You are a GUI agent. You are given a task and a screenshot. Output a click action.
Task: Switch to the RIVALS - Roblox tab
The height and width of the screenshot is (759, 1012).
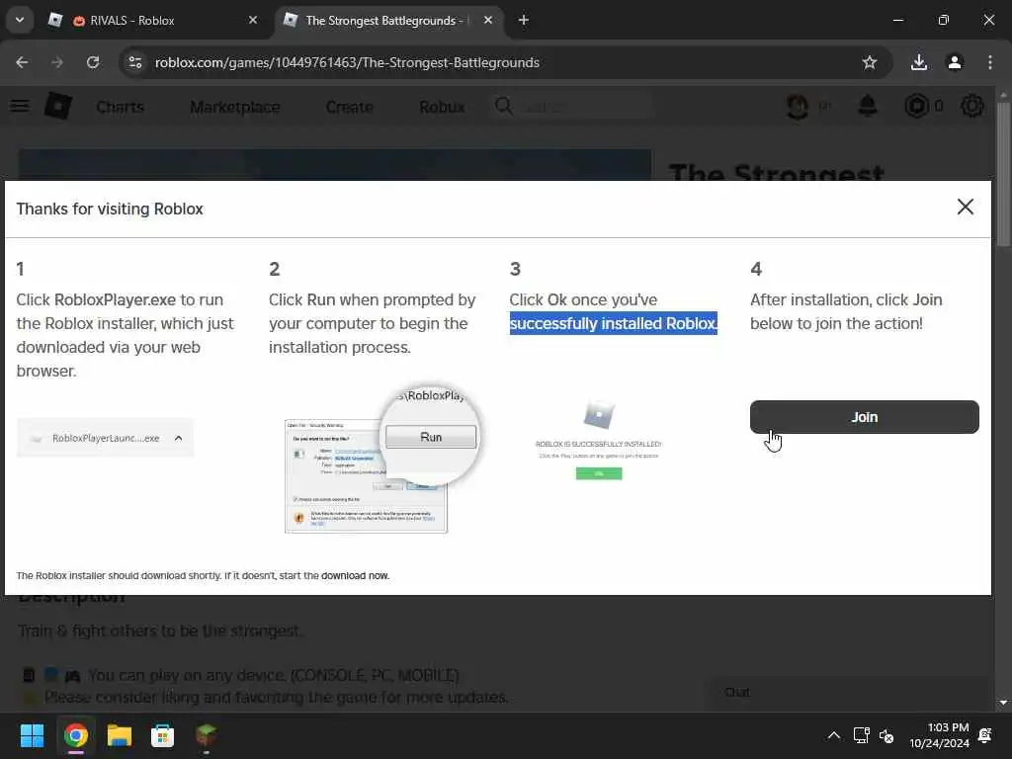[153, 21]
